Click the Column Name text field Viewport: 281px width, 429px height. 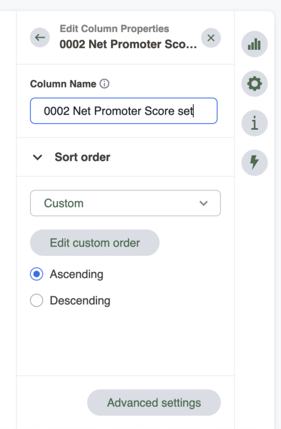[124, 111]
